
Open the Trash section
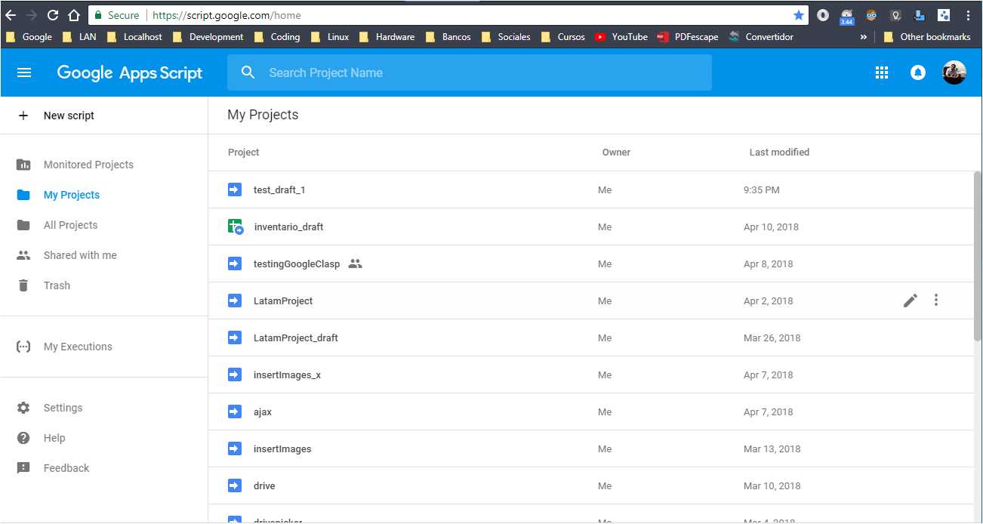click(57, 285)
